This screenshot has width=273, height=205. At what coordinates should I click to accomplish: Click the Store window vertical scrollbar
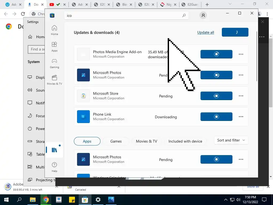(x=257, y=56)
